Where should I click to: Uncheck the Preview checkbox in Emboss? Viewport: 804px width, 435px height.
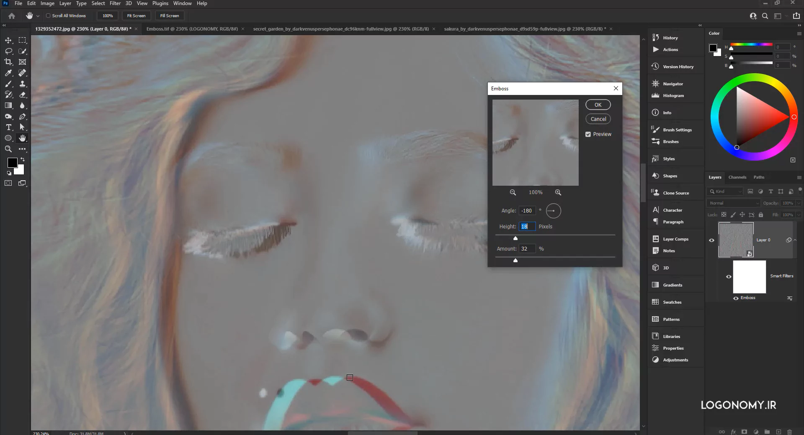click(588, 134)
